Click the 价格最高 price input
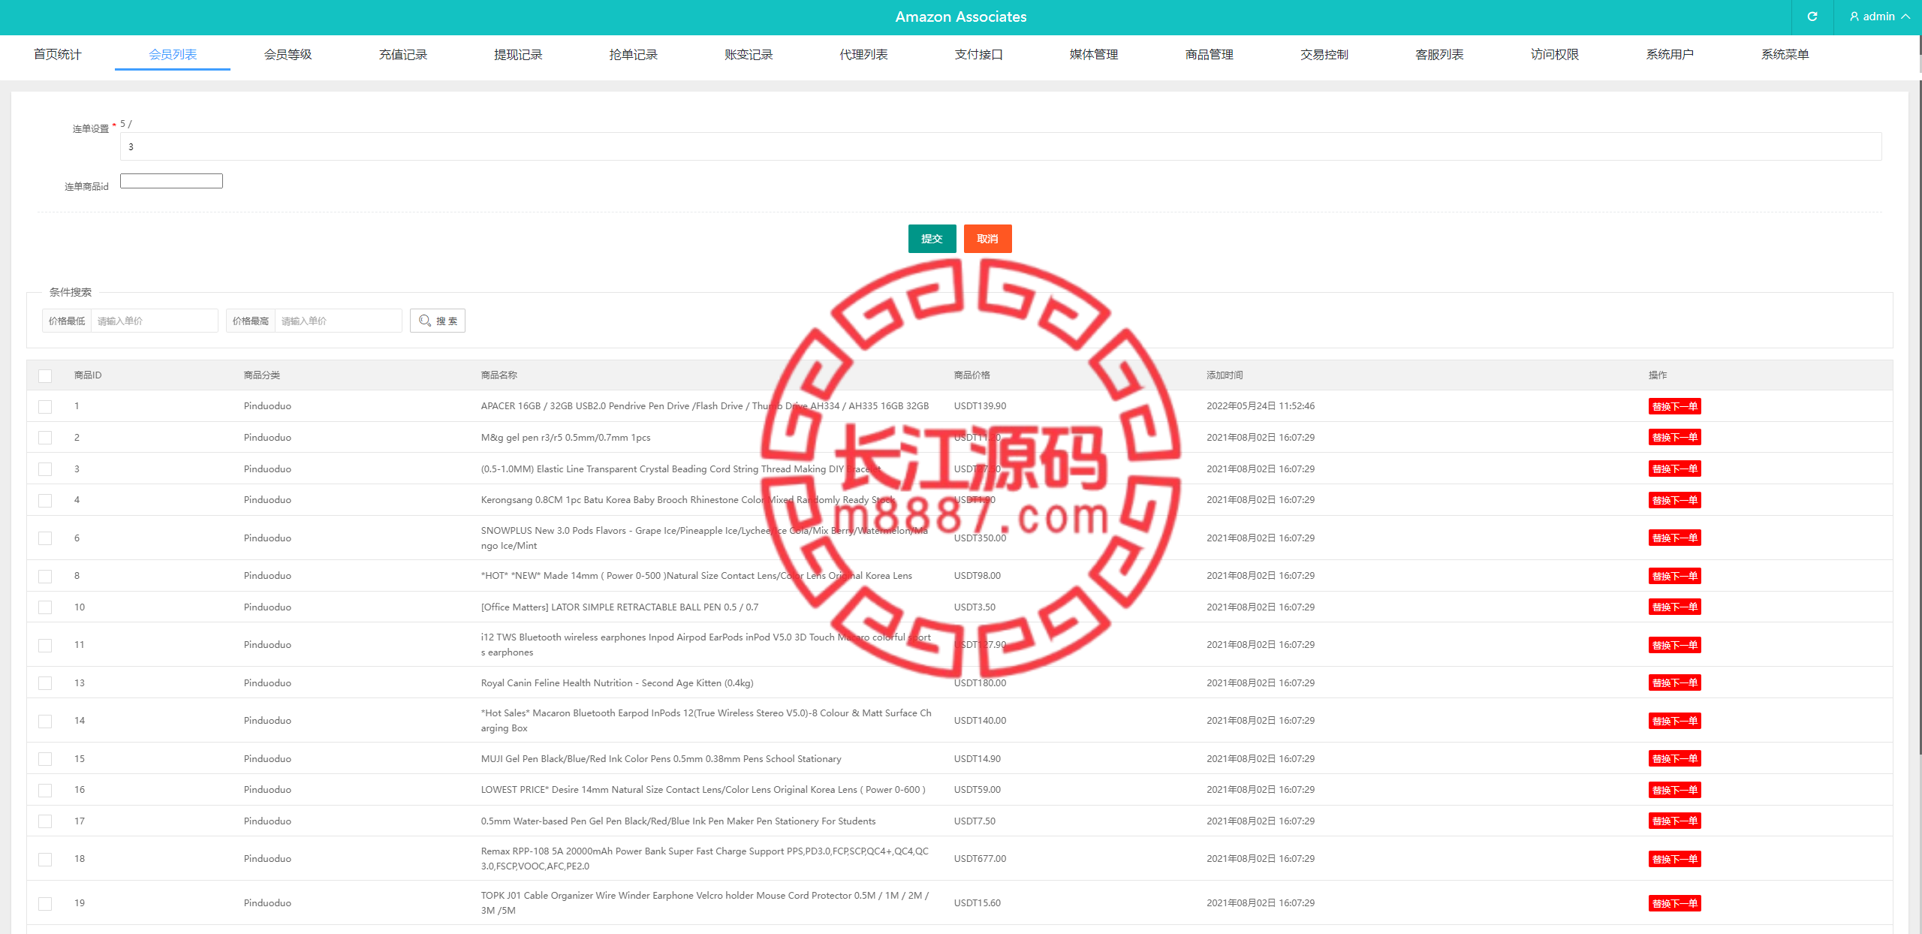1922x934 pixels. click(338, 321)
